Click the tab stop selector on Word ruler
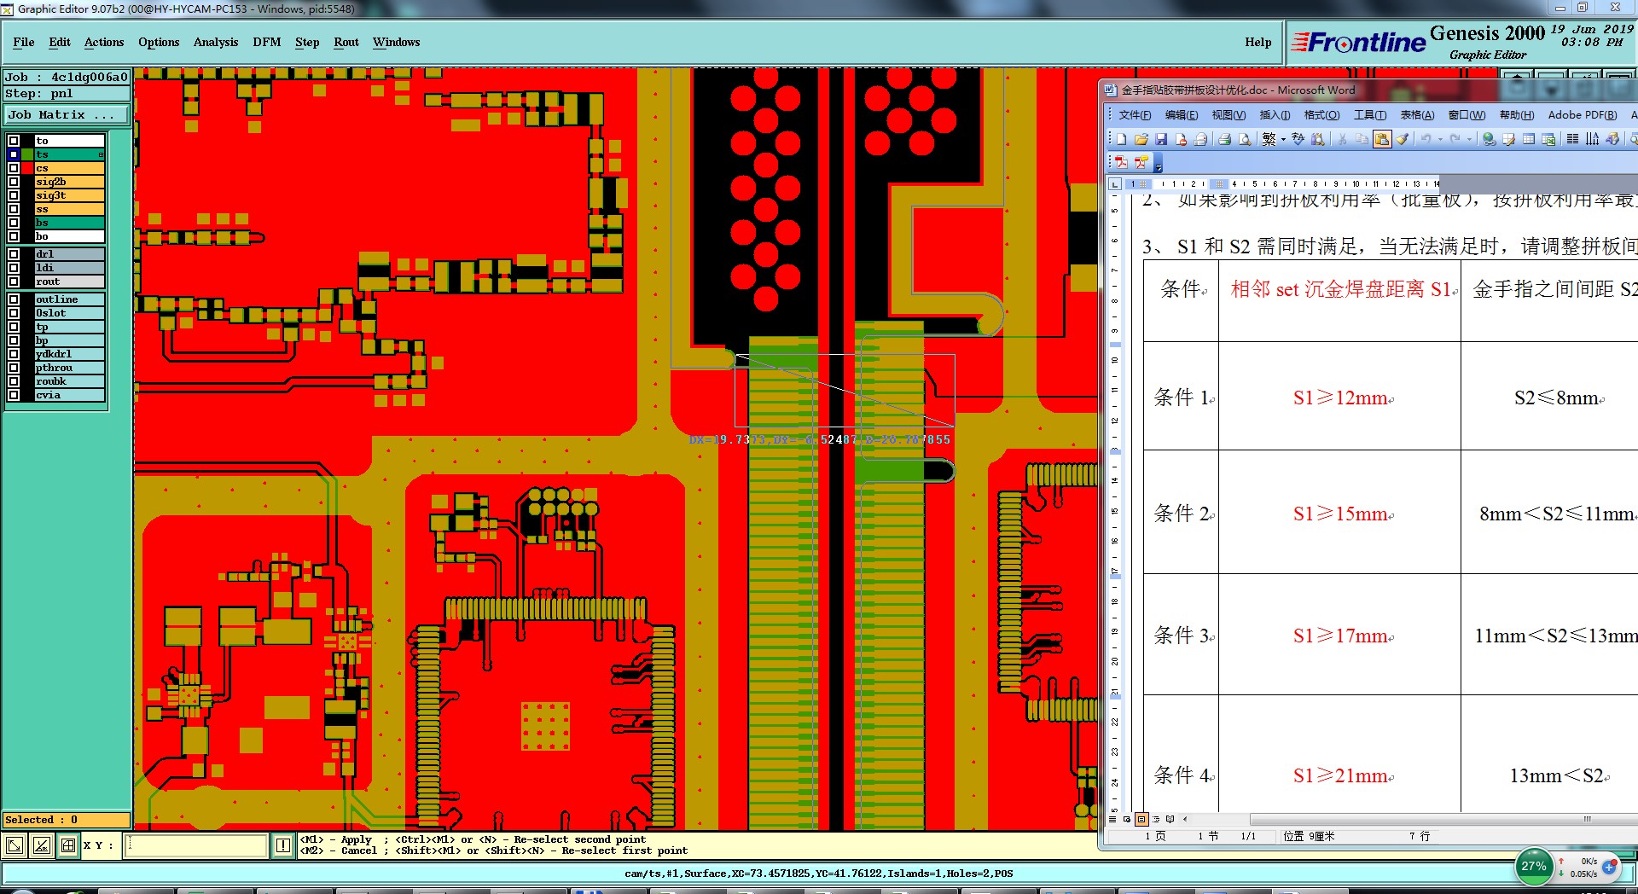 1115,184
